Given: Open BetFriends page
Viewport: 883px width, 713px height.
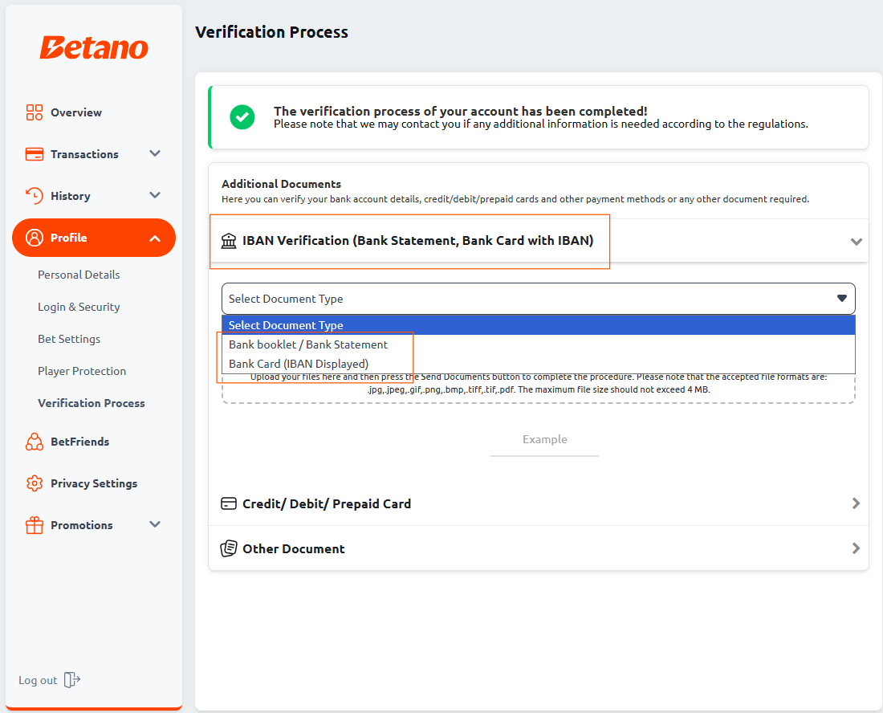Looking at the screenshot, I should [80, 442].
